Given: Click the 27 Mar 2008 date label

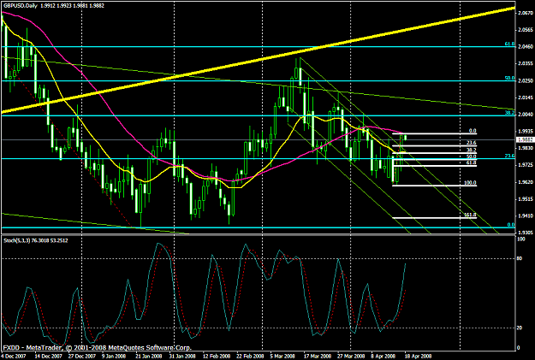Looking at the screenshot, I should point(352,357).
